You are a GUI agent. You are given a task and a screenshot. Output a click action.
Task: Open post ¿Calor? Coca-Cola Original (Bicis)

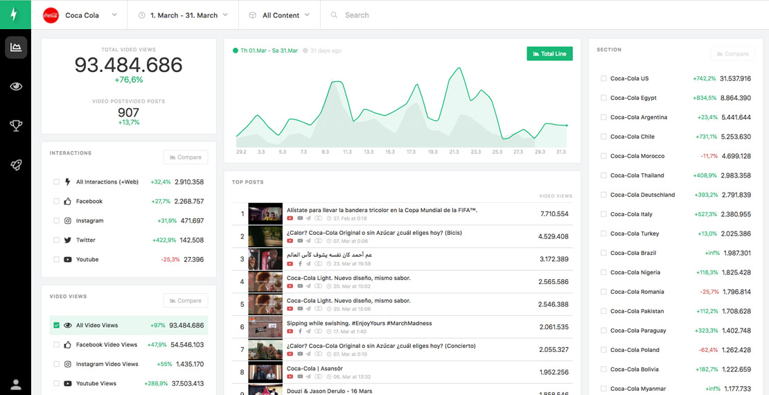click(374, 233)
